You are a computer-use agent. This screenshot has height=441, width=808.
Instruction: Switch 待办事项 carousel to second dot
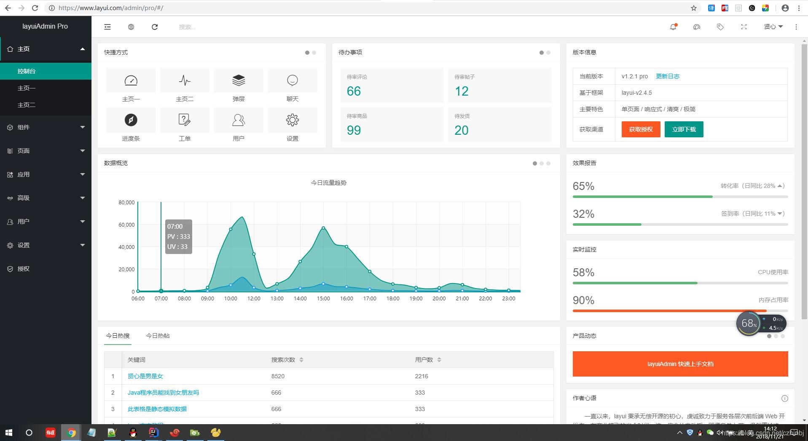click(x=548, y=53)
